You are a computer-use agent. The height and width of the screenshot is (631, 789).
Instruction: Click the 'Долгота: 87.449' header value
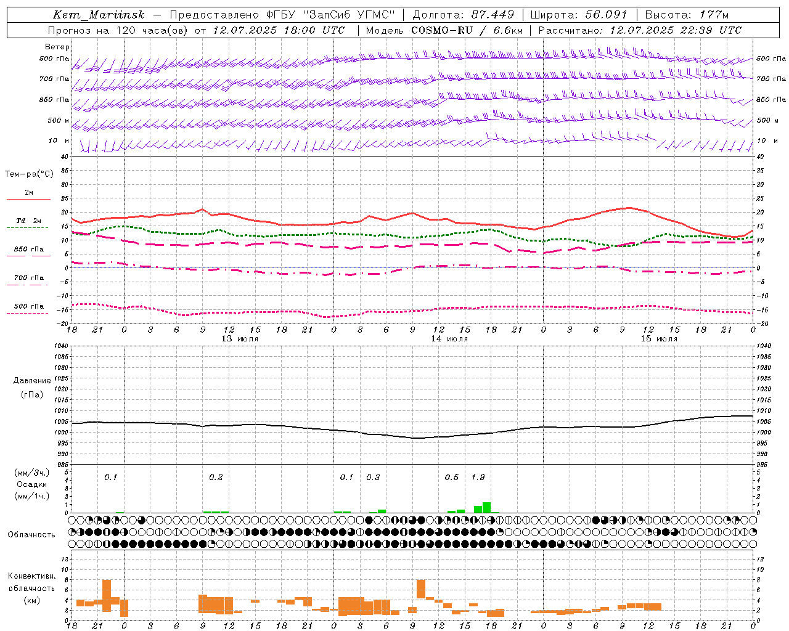click(x=464, y=15)
